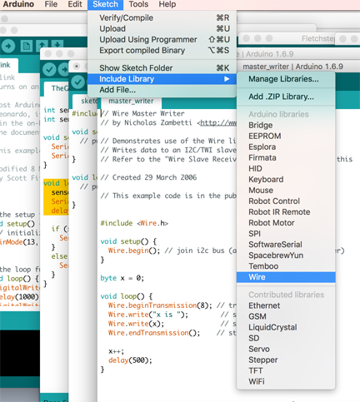360x402 pixels.
Task: Click the byte x = 0; line
Action: (122, 278)
